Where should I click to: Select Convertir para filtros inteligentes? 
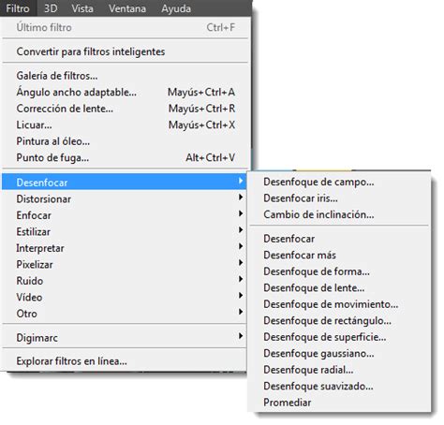tap(125, 51)
